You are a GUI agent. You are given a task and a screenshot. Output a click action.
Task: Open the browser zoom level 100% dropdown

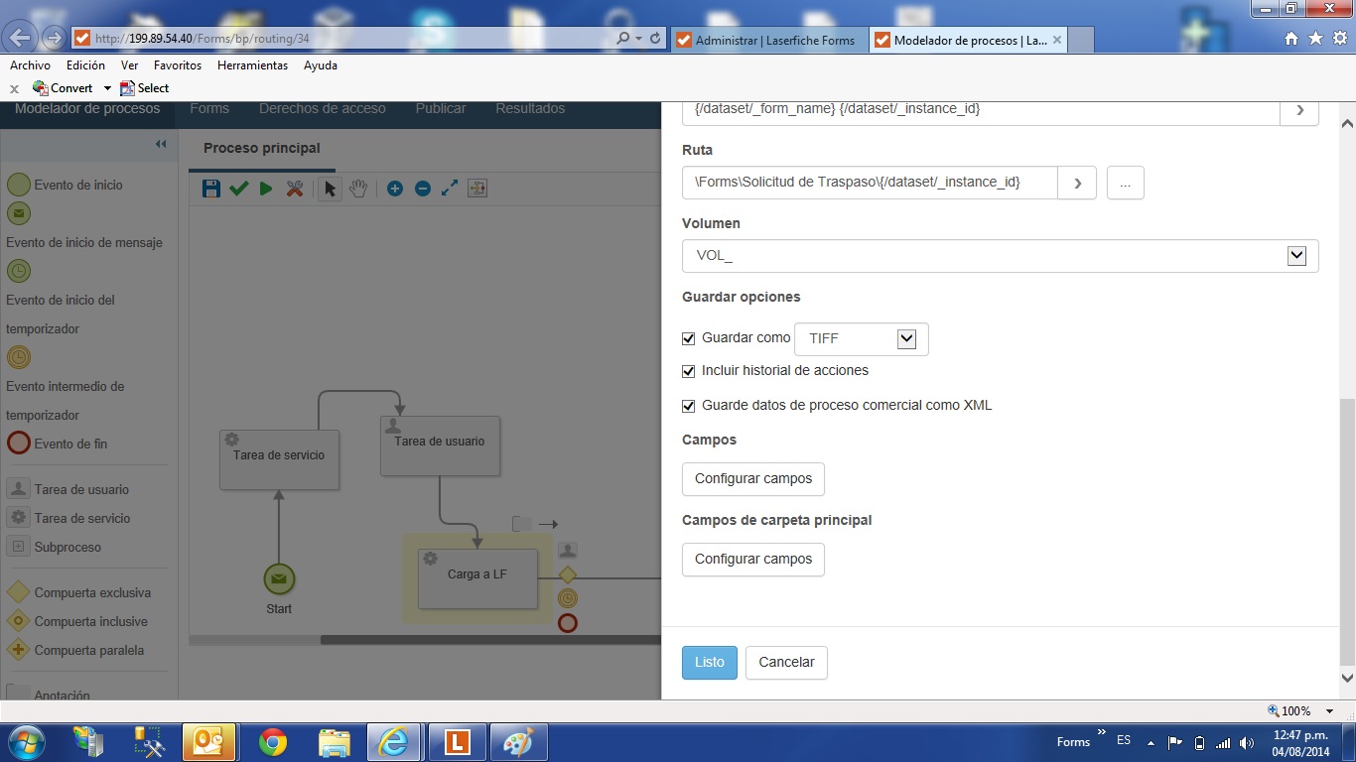pos(1332,711)
